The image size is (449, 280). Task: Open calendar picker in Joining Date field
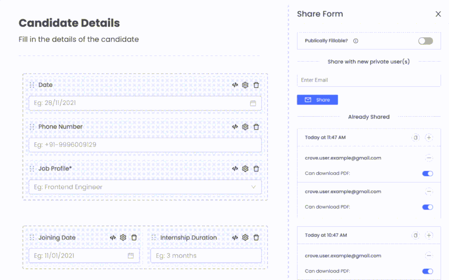coord(131,256)
